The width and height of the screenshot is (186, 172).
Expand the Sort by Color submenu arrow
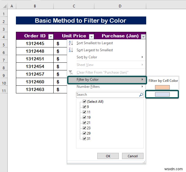(x=142, y=57)
